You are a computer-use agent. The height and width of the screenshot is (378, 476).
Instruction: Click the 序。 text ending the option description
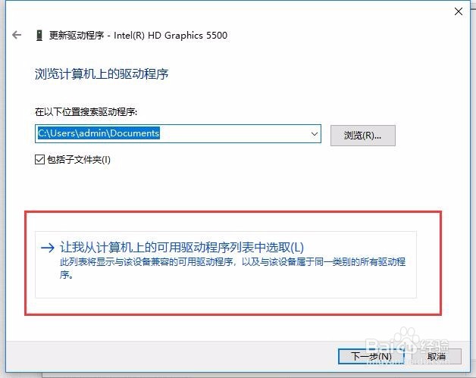point(67,275)
